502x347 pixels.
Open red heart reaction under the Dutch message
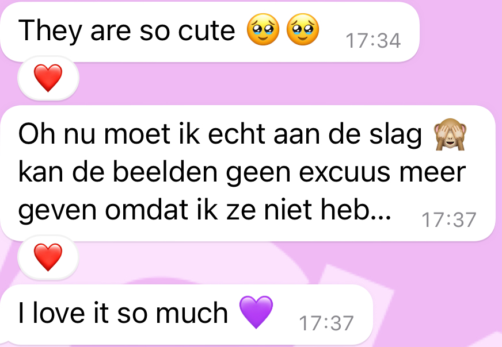click(x=48, y=257)
